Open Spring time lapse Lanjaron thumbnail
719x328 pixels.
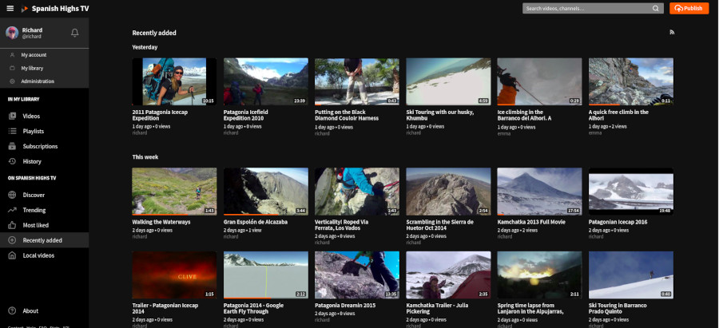[539, 275]
